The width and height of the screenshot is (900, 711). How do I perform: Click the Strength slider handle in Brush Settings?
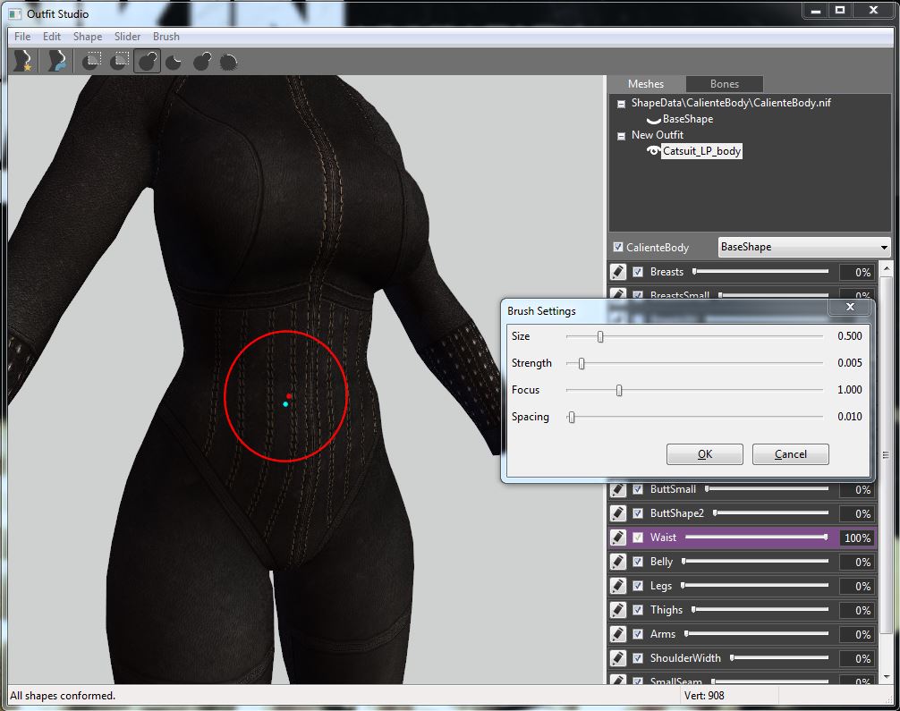(582, 363)
